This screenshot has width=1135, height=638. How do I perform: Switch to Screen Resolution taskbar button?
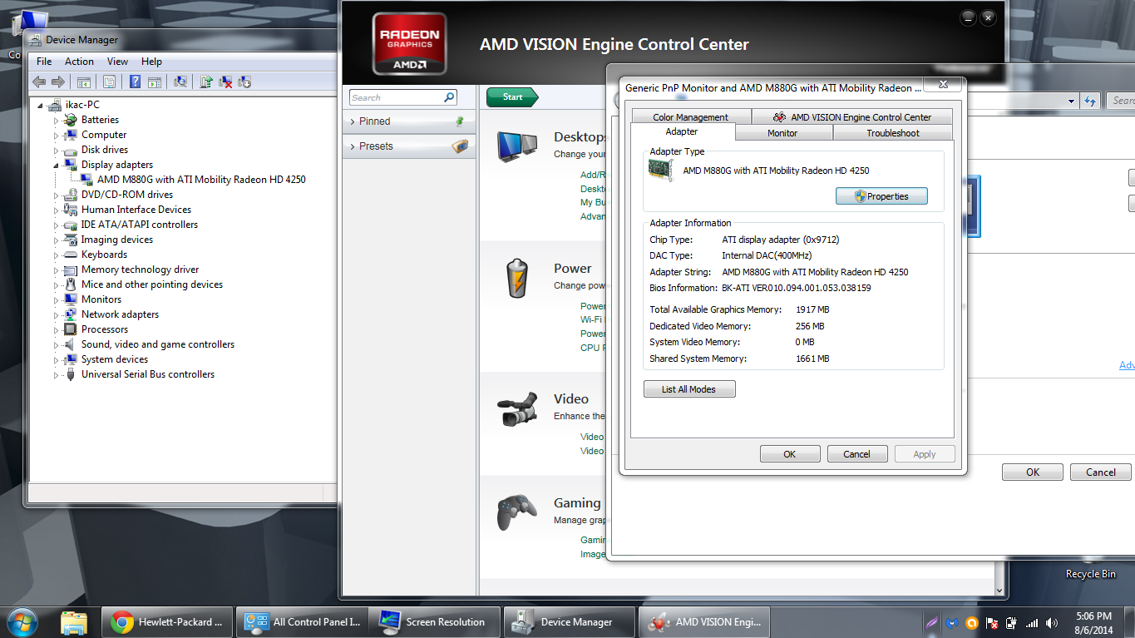point(437,621)
